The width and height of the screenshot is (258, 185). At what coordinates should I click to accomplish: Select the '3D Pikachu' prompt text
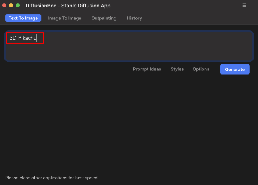23,38
